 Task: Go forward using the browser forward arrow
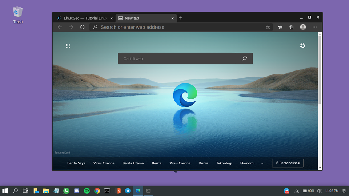pos(71,27)
